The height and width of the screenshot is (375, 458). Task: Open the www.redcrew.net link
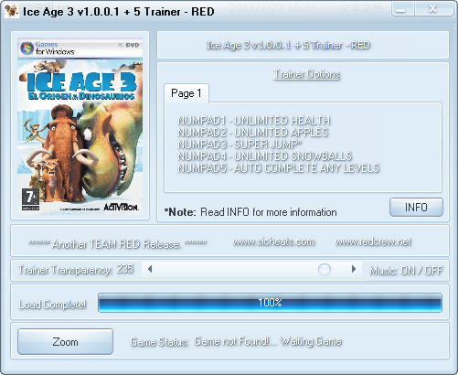point(374,241)
